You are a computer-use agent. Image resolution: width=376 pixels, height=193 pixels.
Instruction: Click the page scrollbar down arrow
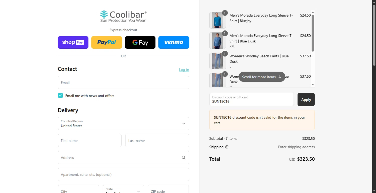coord(374,191)
